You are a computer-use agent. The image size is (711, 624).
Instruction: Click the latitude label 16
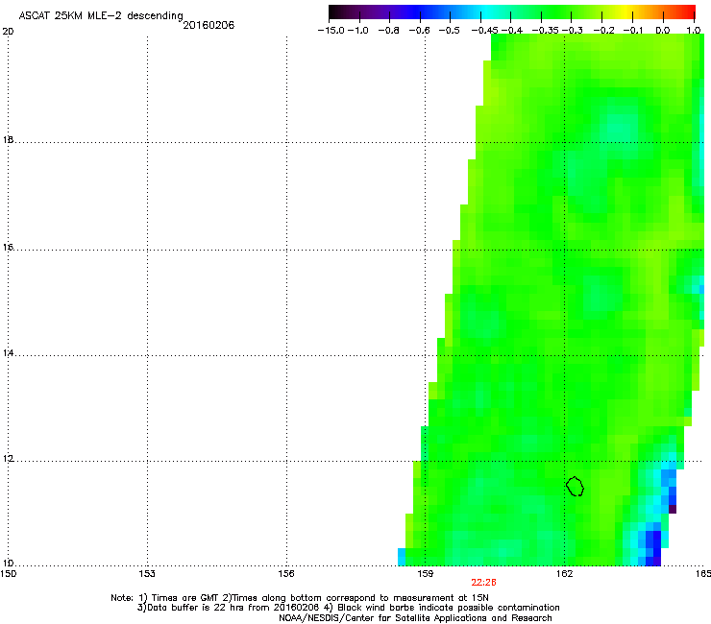coord(8,248)
